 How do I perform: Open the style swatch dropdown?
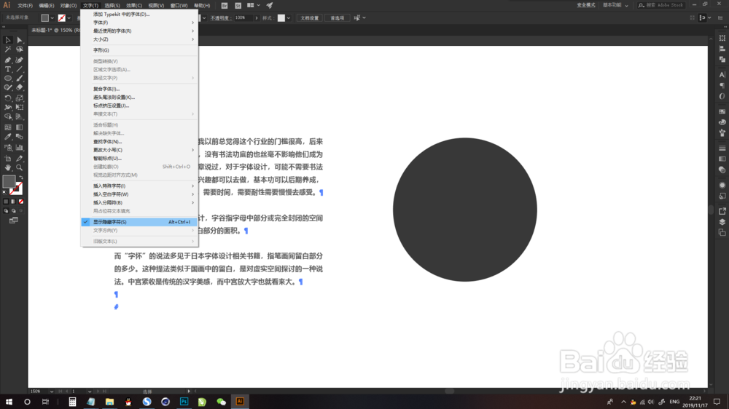pyautogui.click(x=289, y=18)
